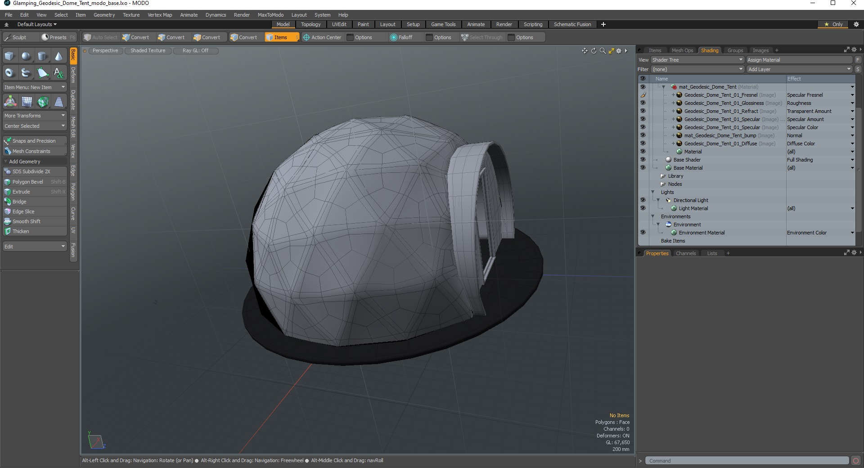Toggle visibility of mat_Geodesic_Dome_Tent material
Screen dimensions: 864x468
(x=643, y=87)
